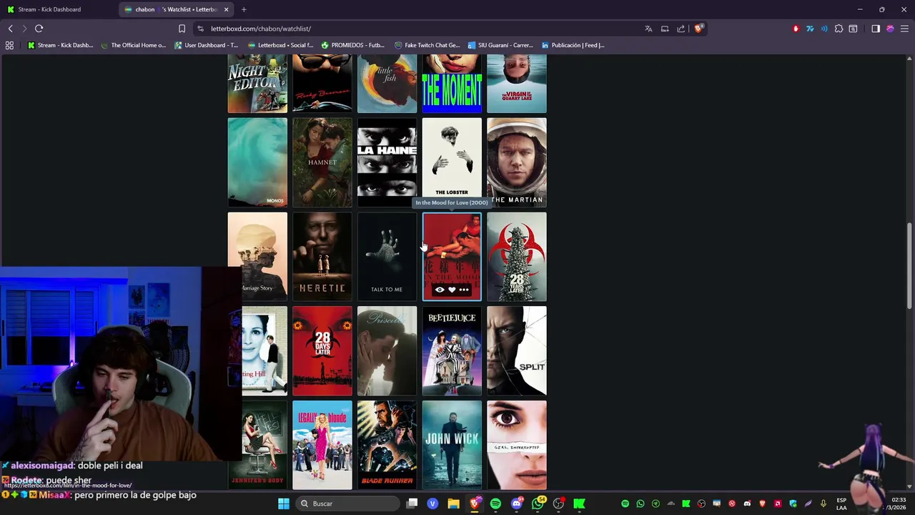Open the 28 Days Later poster
Screen dimensions: 915x515
click(322, 351)
